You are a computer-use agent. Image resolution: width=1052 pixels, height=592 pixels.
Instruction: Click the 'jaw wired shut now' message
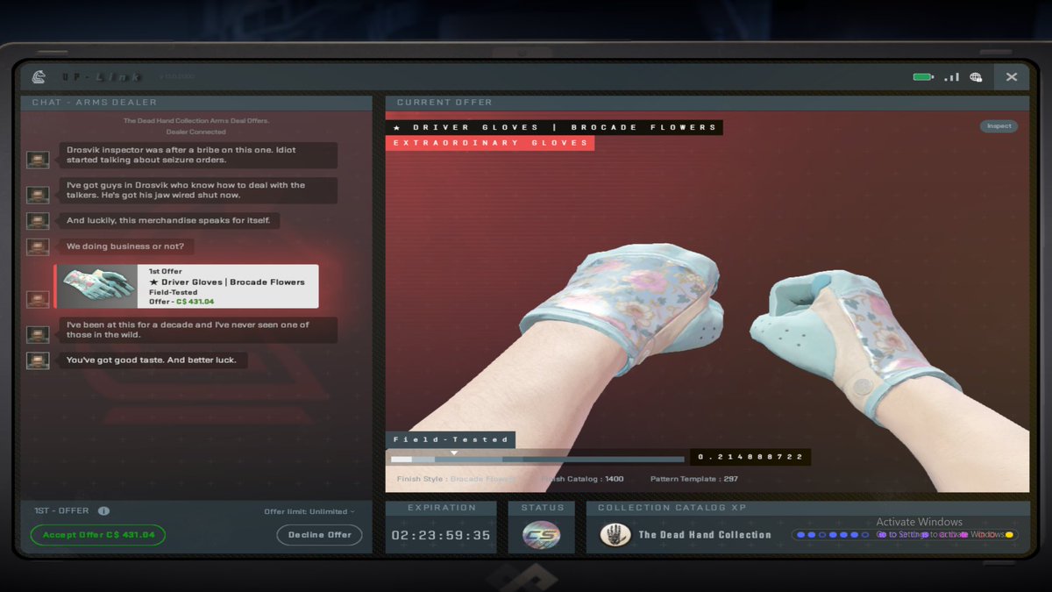[198, 190]
